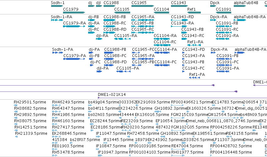This screenshot has height=157, width=267.
Task: Click the CG1943 gene label
Action: (x=179, y=3)
